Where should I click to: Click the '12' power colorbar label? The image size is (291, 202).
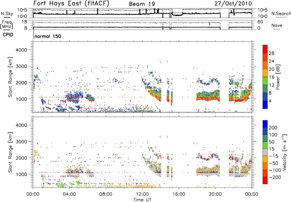click(271, 85)
